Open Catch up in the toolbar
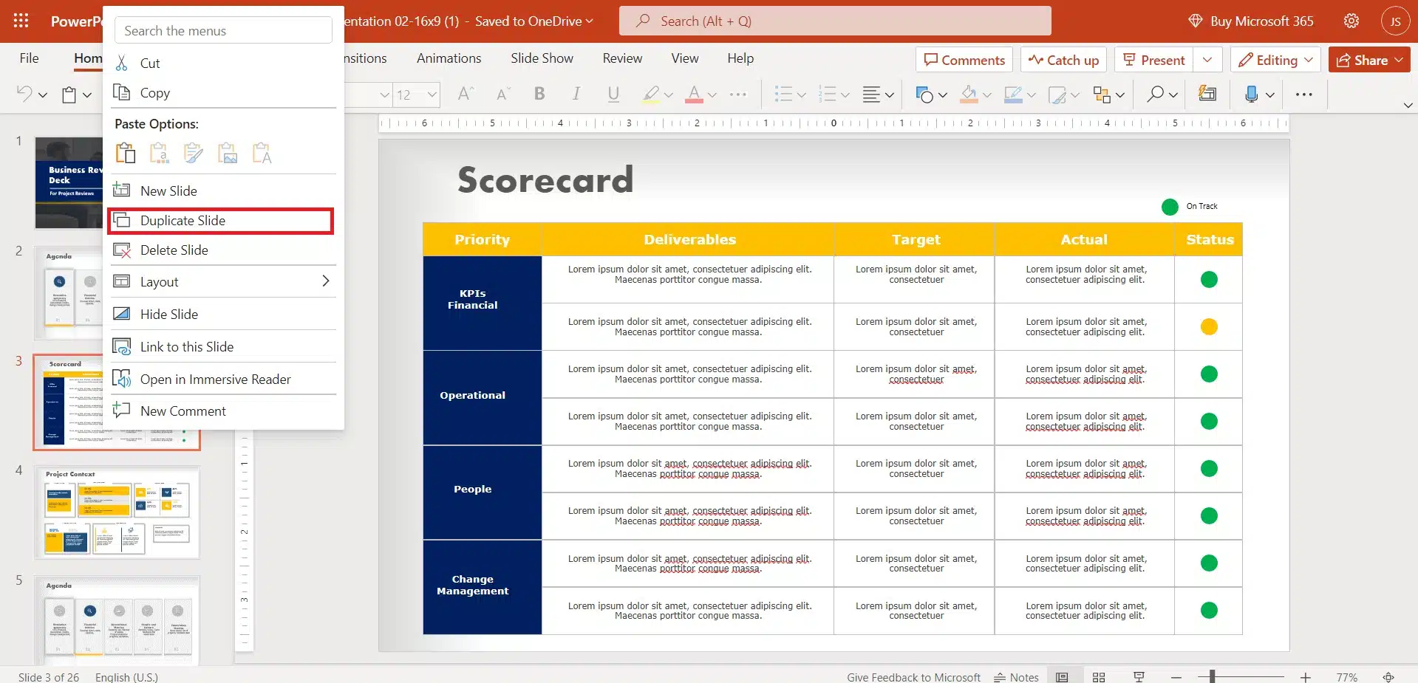Image resolution: width=1418 pixels, height=683 pixels. pos(1063,60)
